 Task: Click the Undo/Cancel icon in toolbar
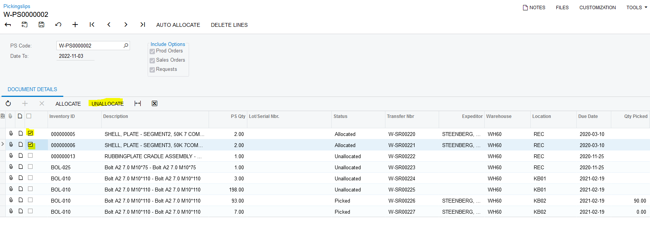(58, 25)
